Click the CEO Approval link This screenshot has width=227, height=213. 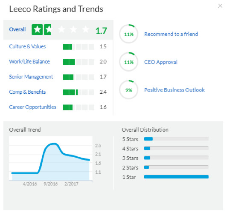(x=161, y=62)
